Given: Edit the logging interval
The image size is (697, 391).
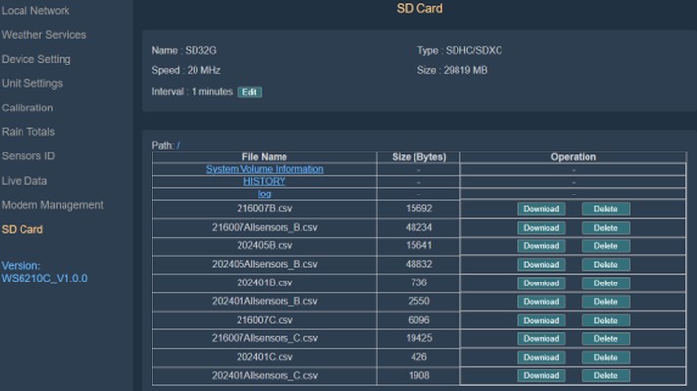Looking at the screenshot, I should pyautogui.click(x=249, y=92).
